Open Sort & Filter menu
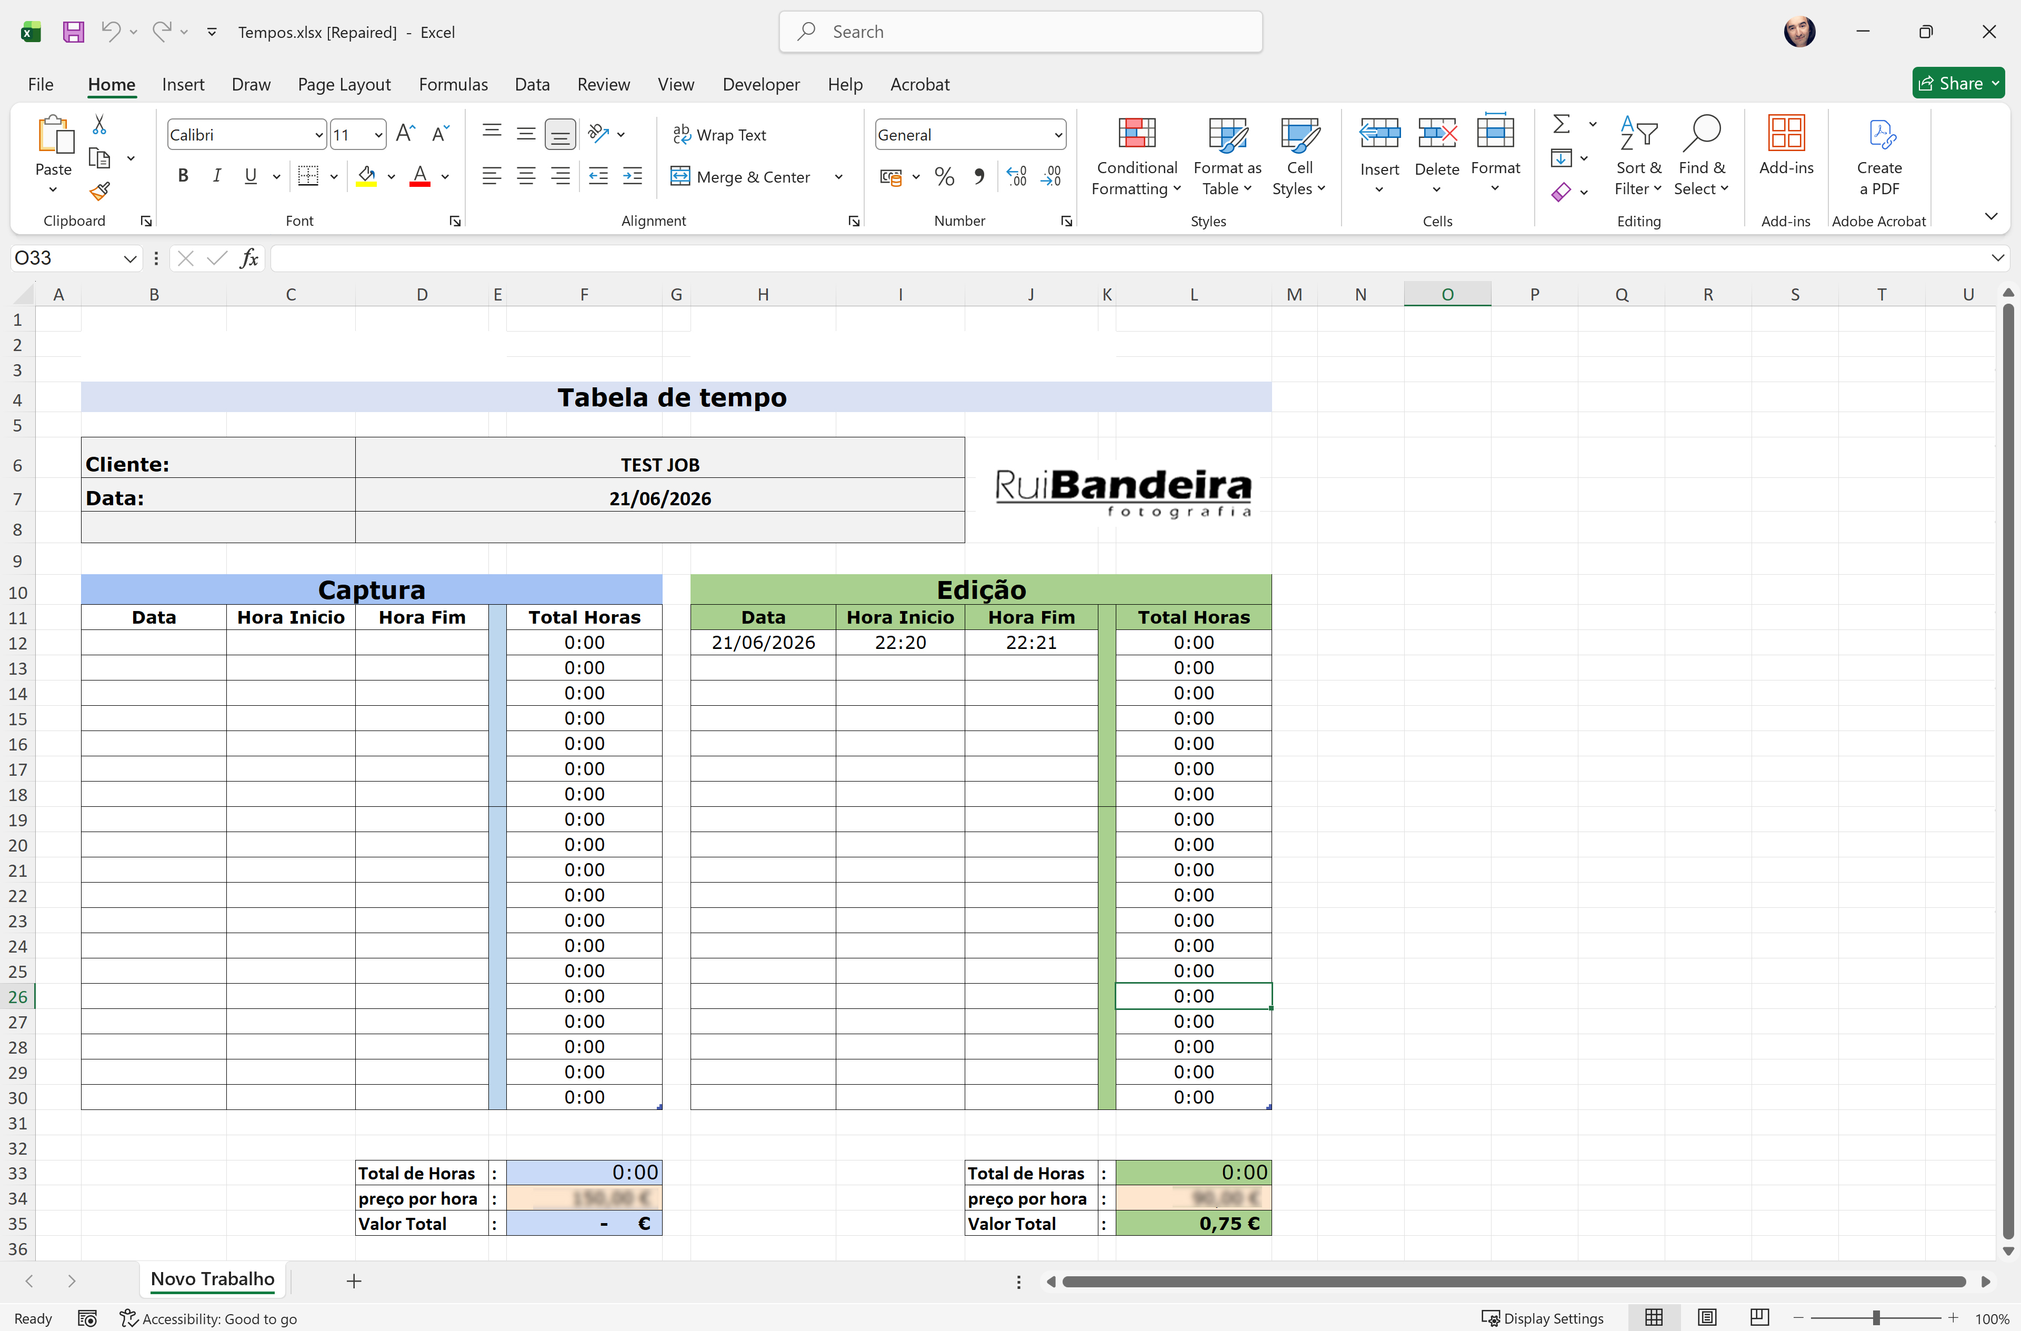The height and width of the screenshot is (1331, 2021). 1638,155
